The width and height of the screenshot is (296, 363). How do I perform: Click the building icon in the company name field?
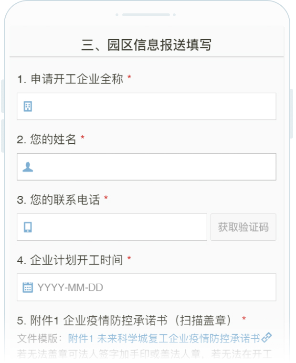pyautogui.click(x=28, y=107)
